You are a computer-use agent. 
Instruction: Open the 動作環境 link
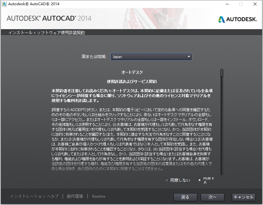tap(75, 196)
